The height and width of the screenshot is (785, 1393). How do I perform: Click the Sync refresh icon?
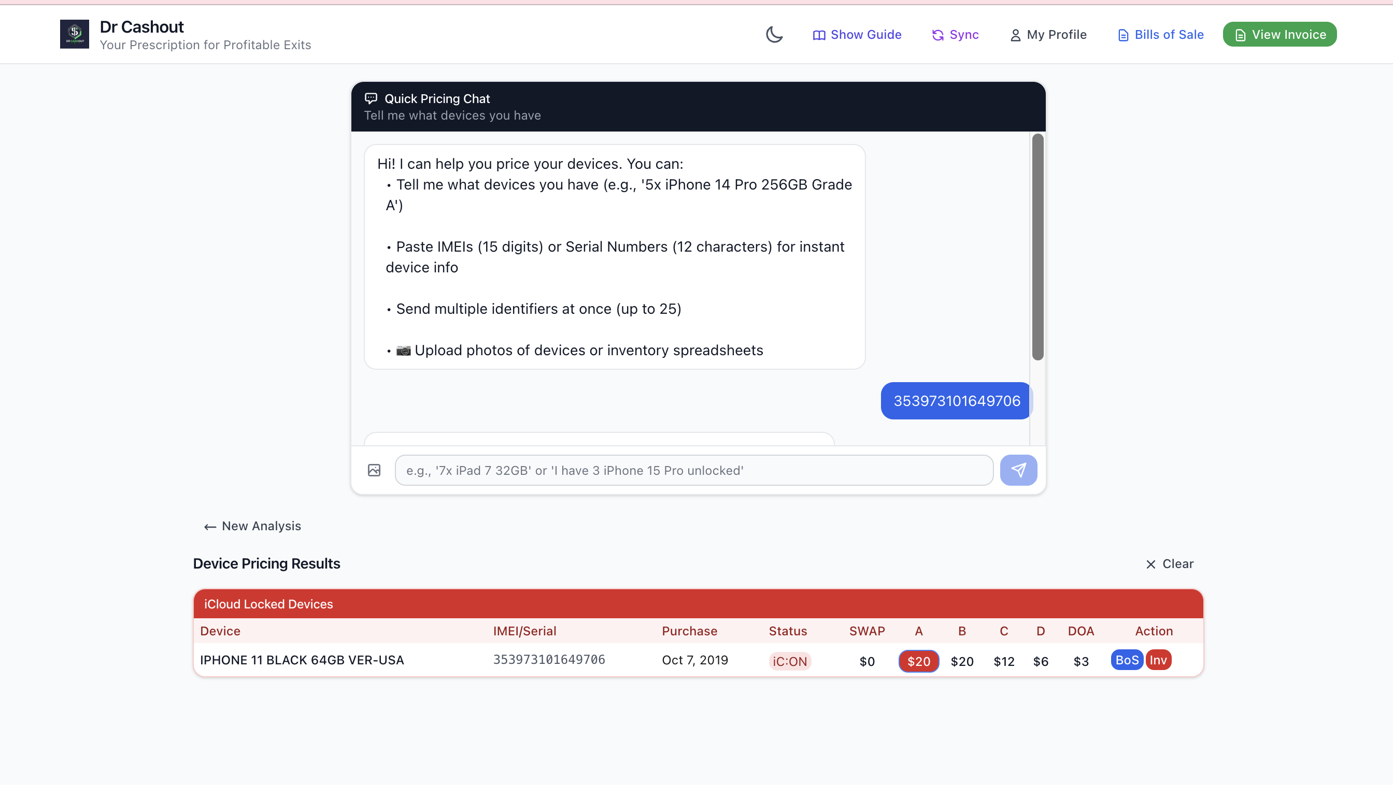[x=937, y=35]
